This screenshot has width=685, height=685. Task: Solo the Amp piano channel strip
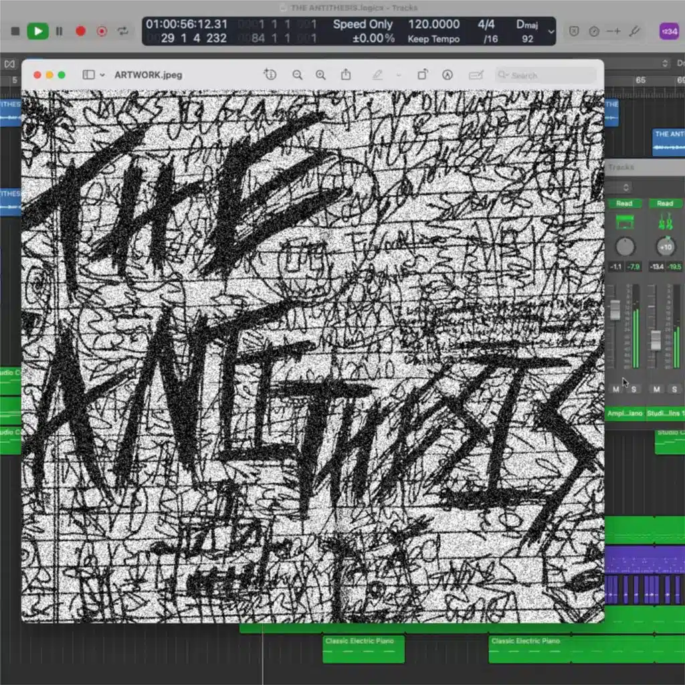pos(634,389)
